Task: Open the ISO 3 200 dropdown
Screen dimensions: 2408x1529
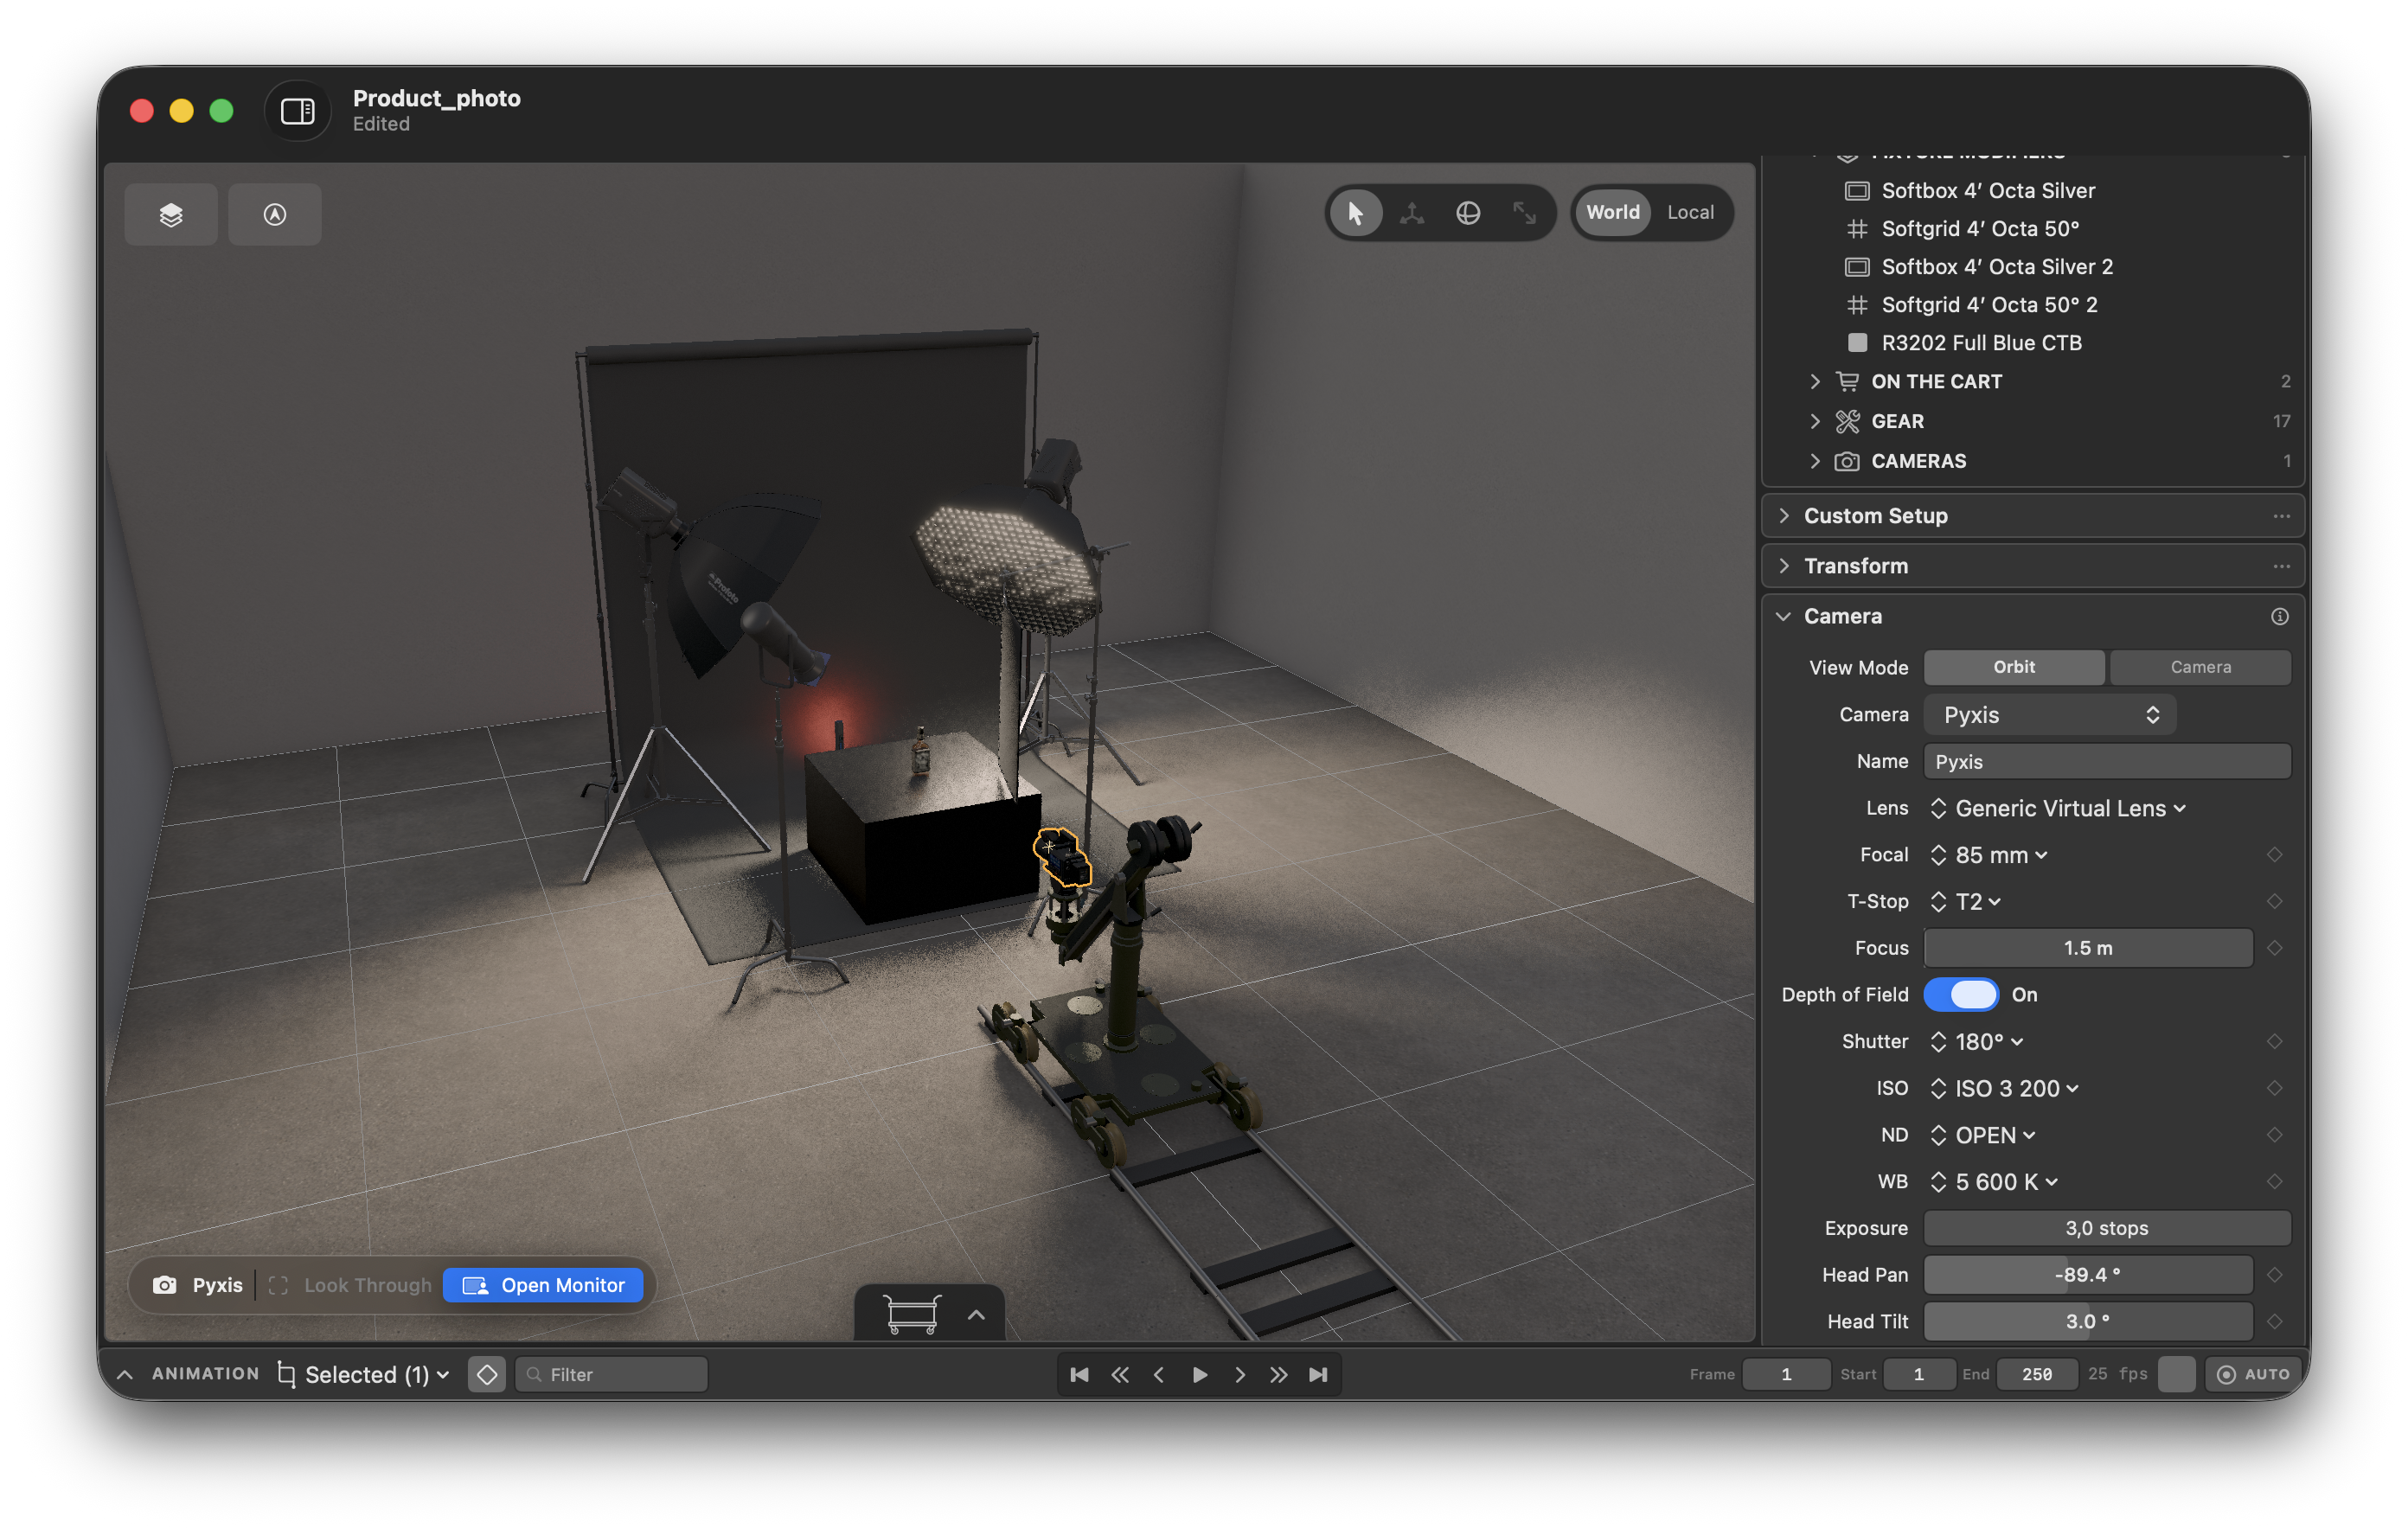Action: point(2004,1088)
